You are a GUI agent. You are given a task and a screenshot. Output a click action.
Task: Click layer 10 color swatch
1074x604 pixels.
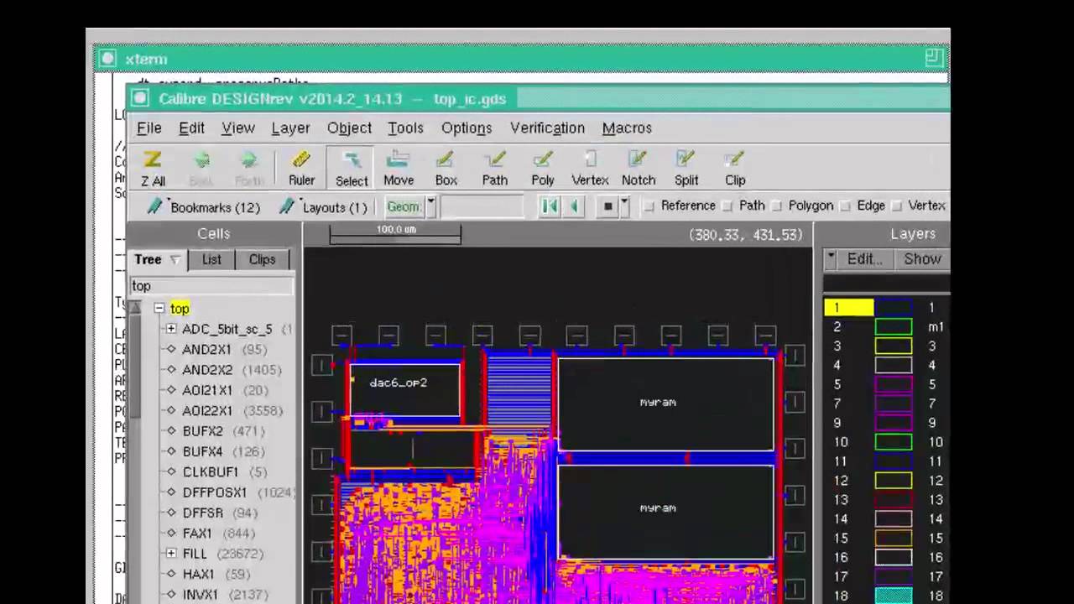tap(893, 442)
